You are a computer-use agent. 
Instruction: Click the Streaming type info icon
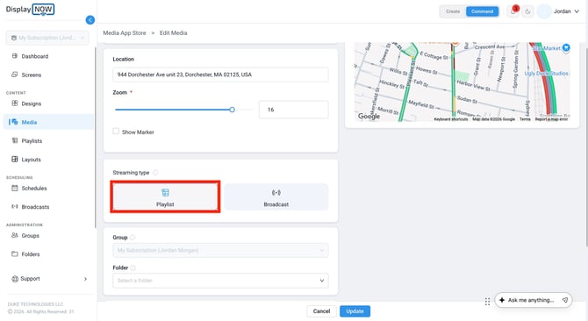click(155, 173)
